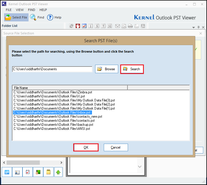Close the Source File Selection dialog
207x185 pixels.
tap(201, 33)
